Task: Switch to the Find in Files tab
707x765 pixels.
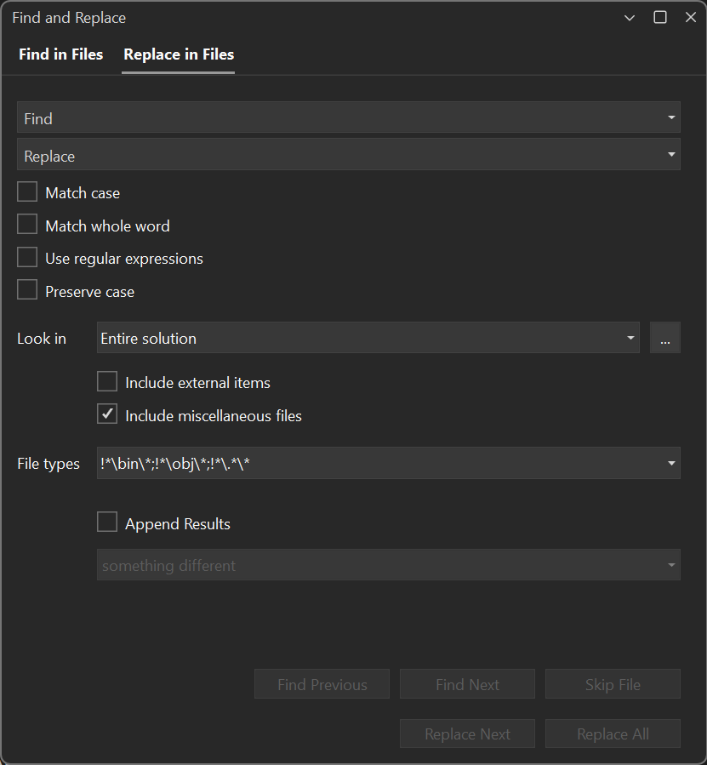Action: click(60, 54)
